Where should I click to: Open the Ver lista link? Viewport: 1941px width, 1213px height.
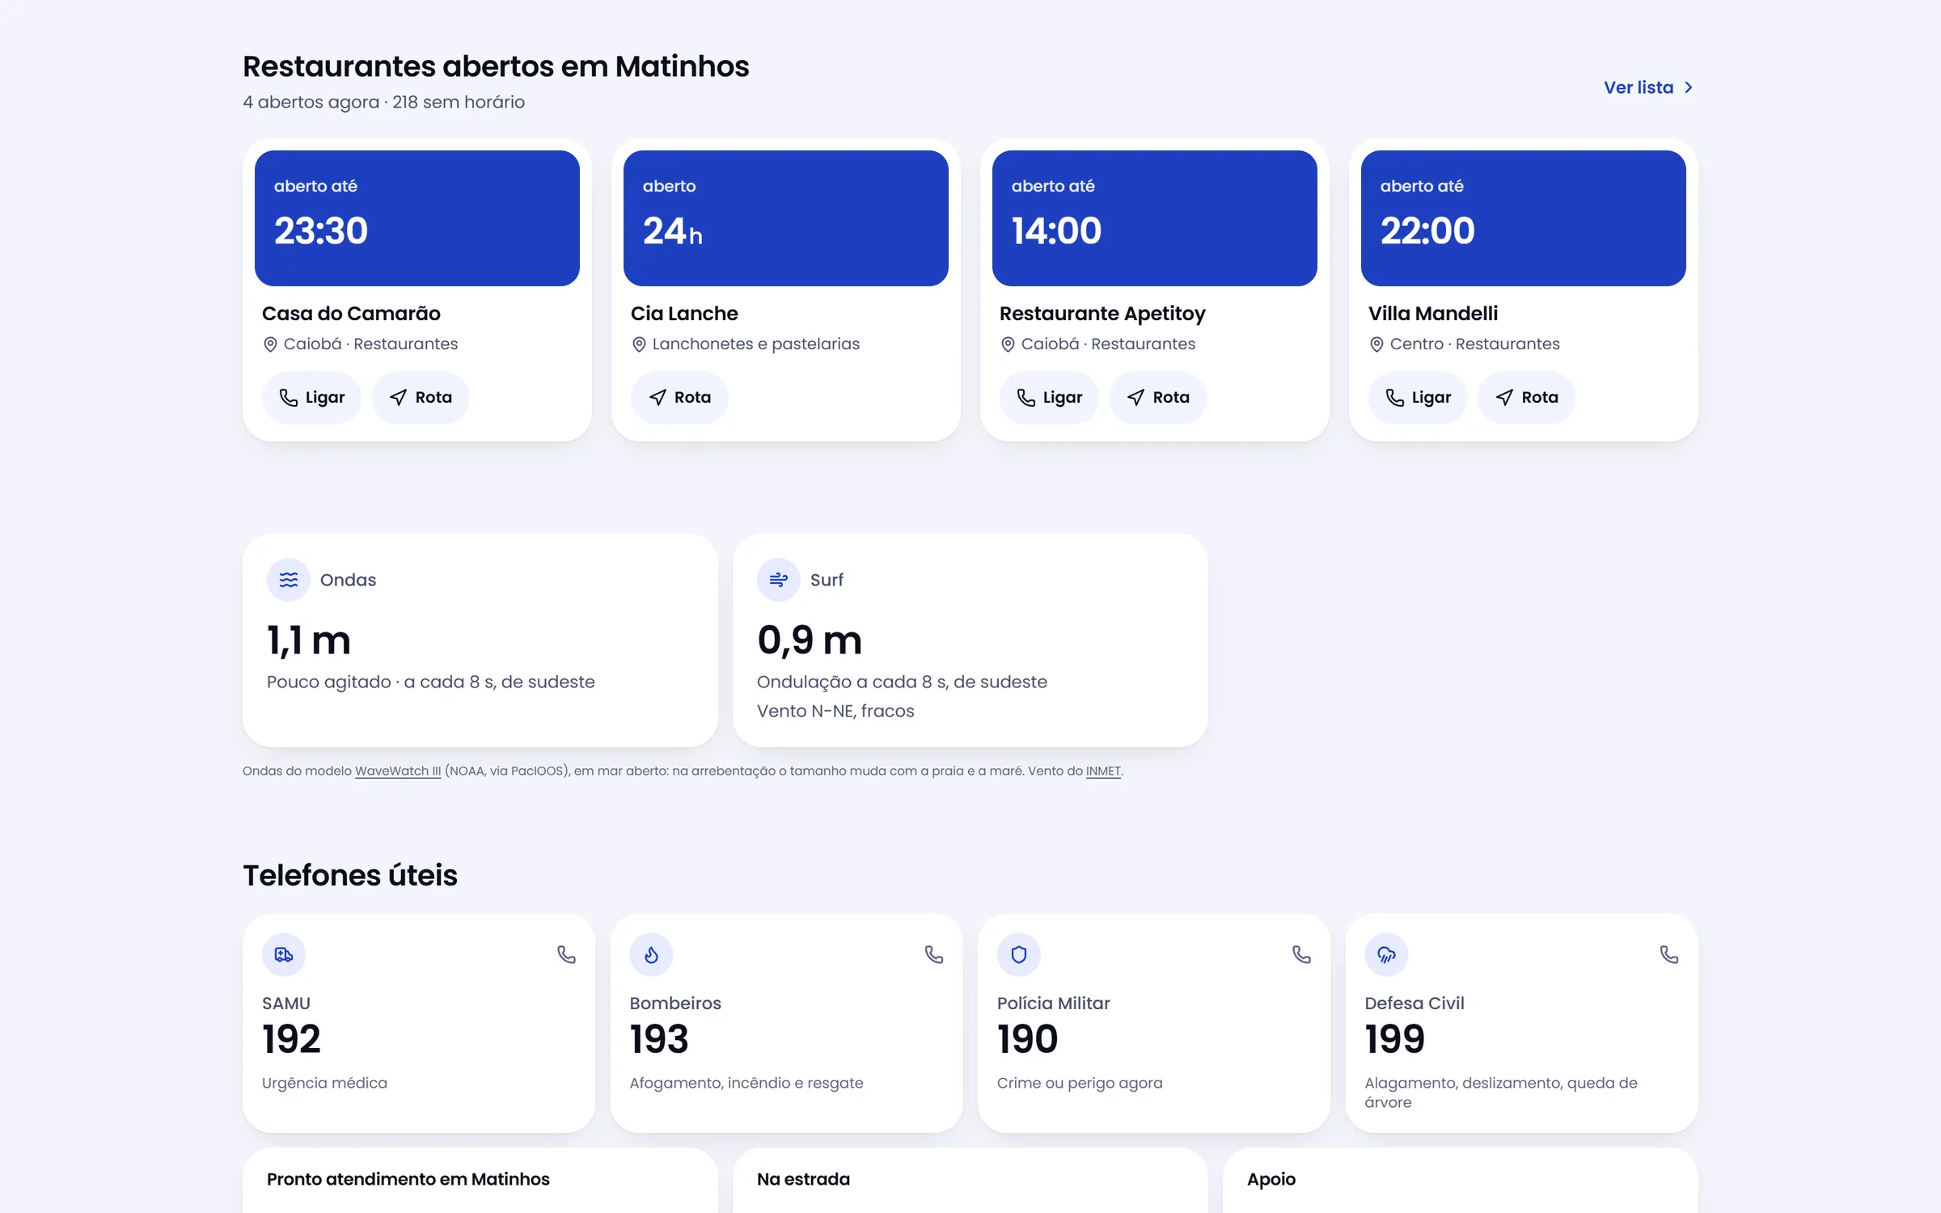[x=1648, y=87]
